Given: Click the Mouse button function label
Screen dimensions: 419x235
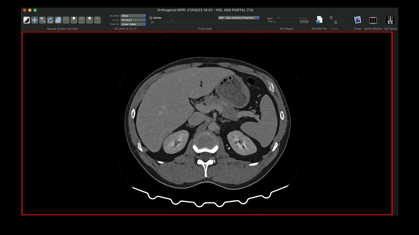Looking at the screenshot, I should [63, 29].
